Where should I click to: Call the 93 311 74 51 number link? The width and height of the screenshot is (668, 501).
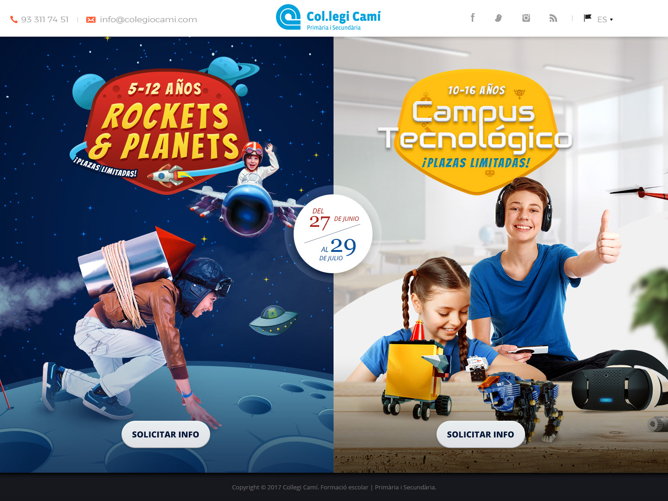(x=45, y=19)
